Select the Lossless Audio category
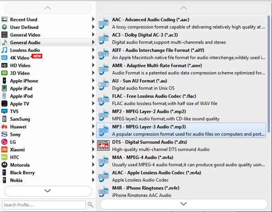 point(48,50)
